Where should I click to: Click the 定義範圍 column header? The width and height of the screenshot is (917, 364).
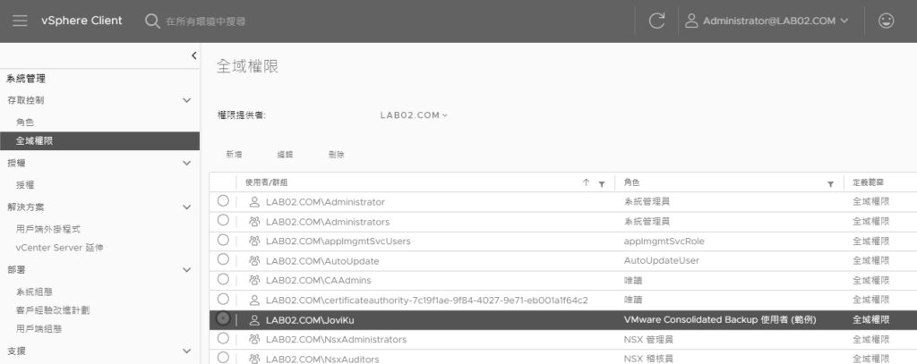[x=868, y=182]
